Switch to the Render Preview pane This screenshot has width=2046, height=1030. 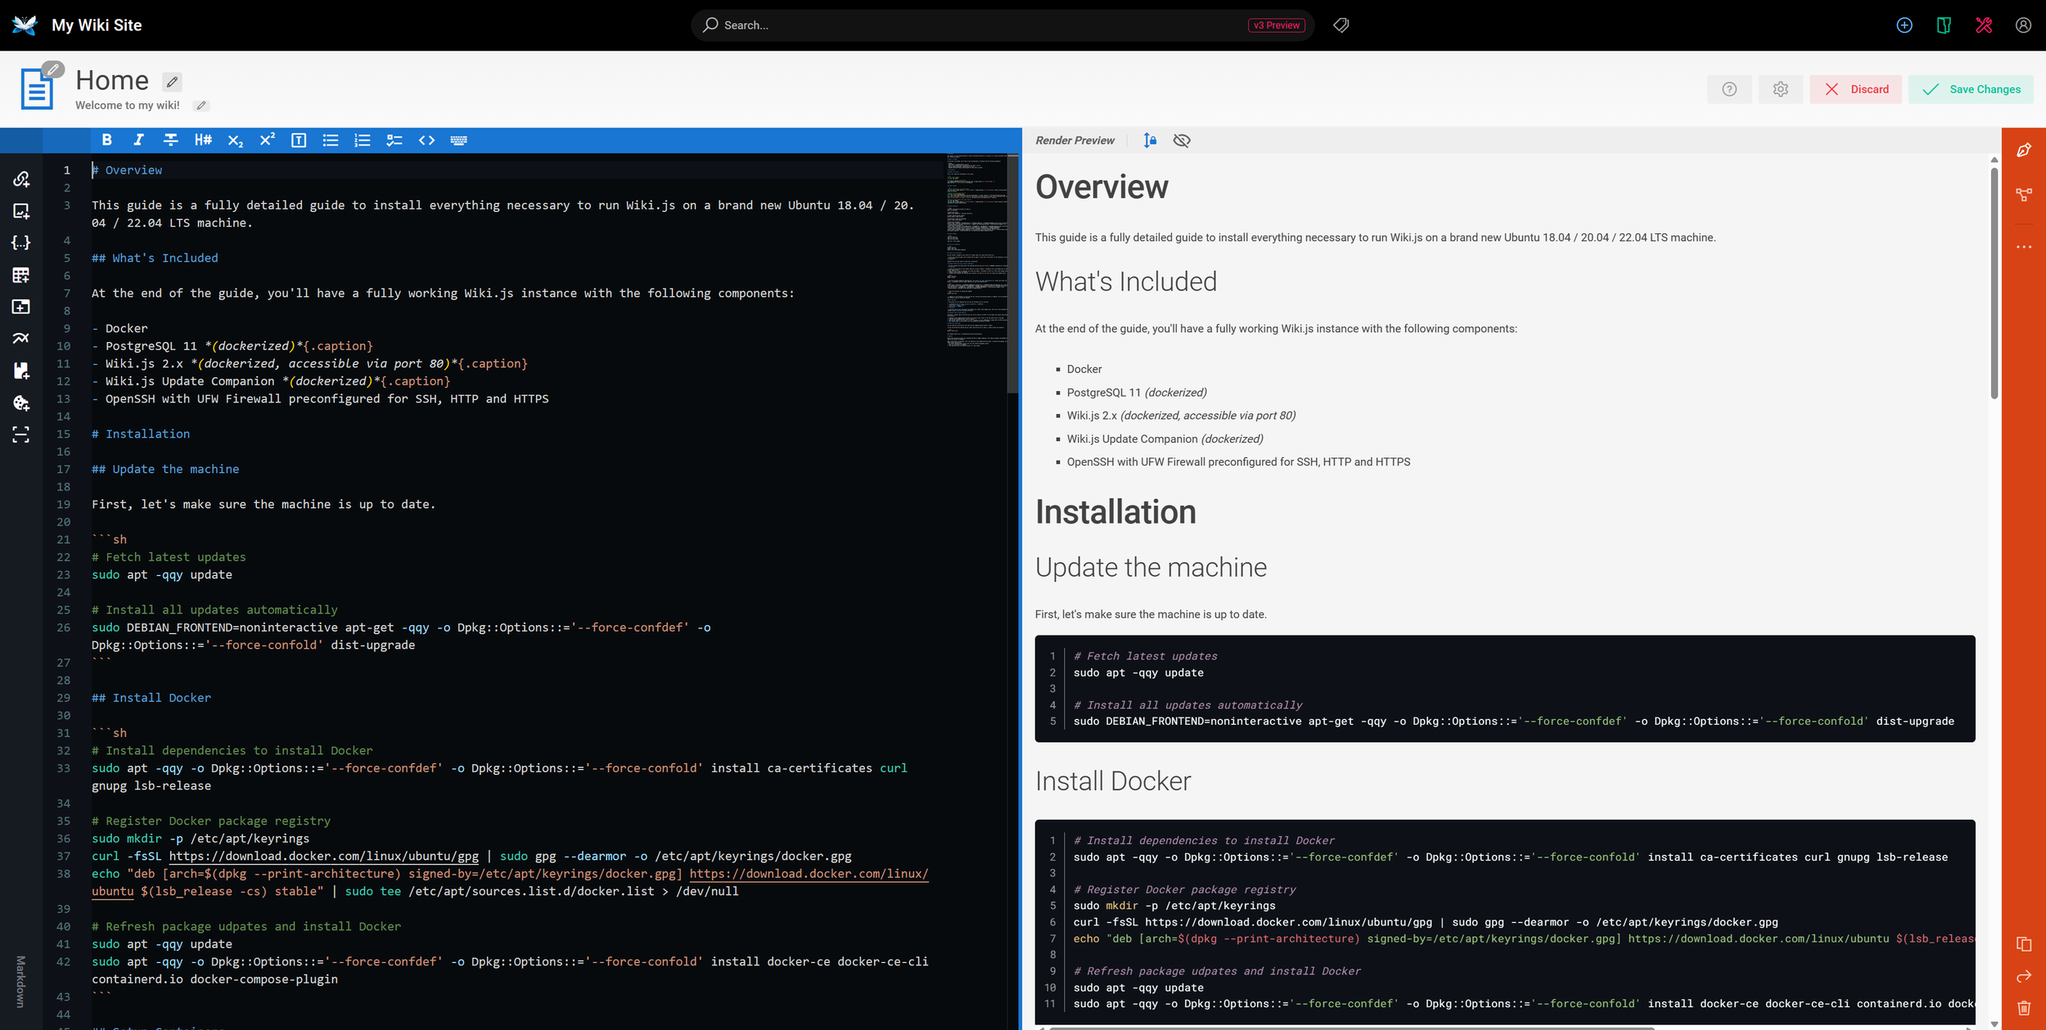[1075, 140]
